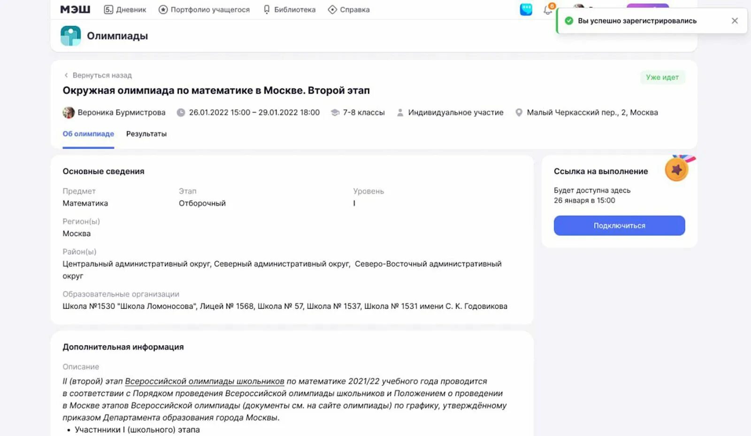
Task: Click the Олимпиады app icon
Action: click(71, 36)
